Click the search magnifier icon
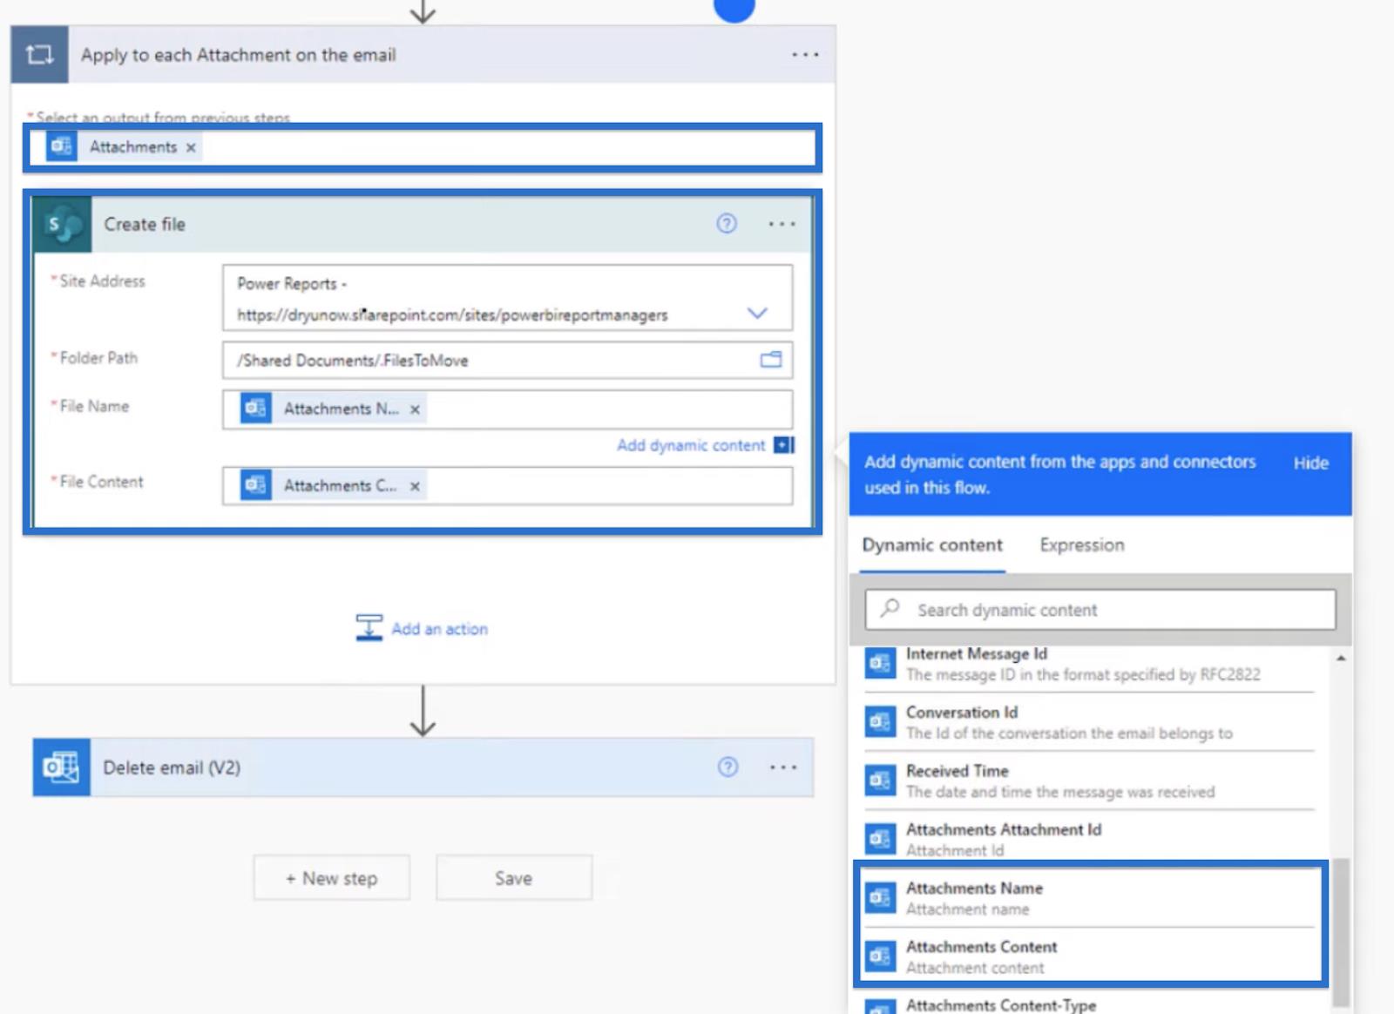This screenshot has width=1394, height=1014. (x=890, y=609)
